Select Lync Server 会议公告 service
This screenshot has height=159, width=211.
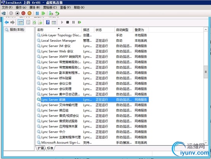coord(92,83)
